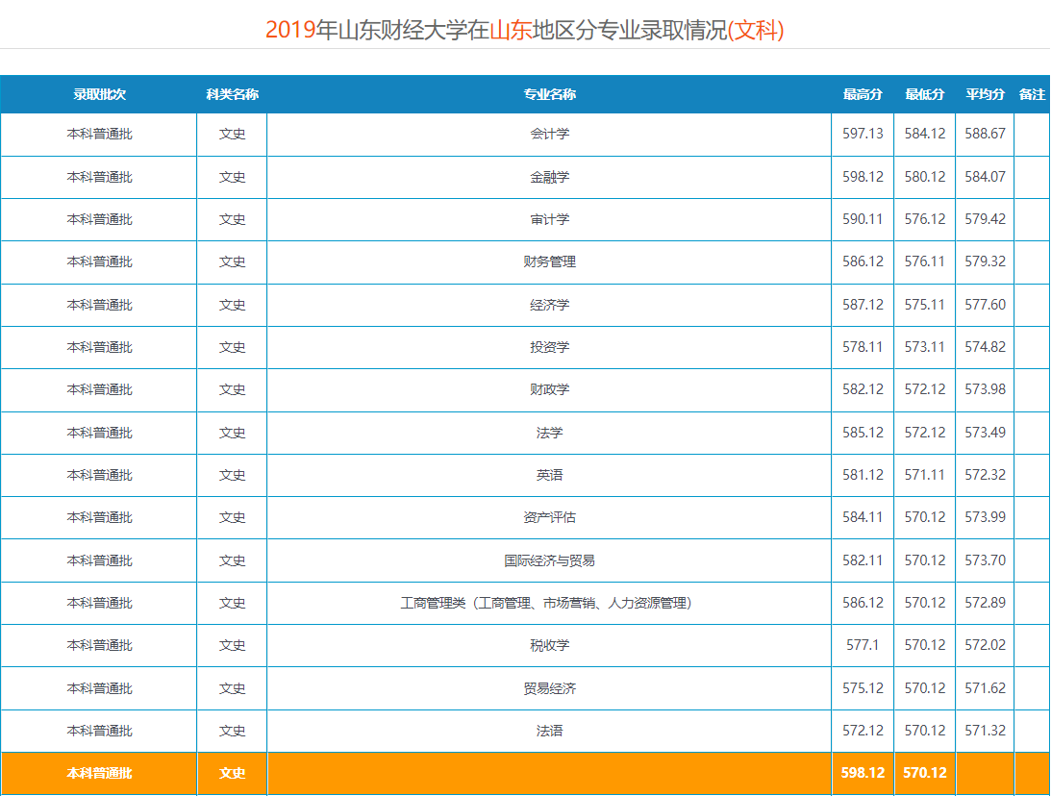Viewport: 1051px width, 796px height.
Task: Click the page title 2019年山东财经大学录取情况
Action: coord(525,31)
